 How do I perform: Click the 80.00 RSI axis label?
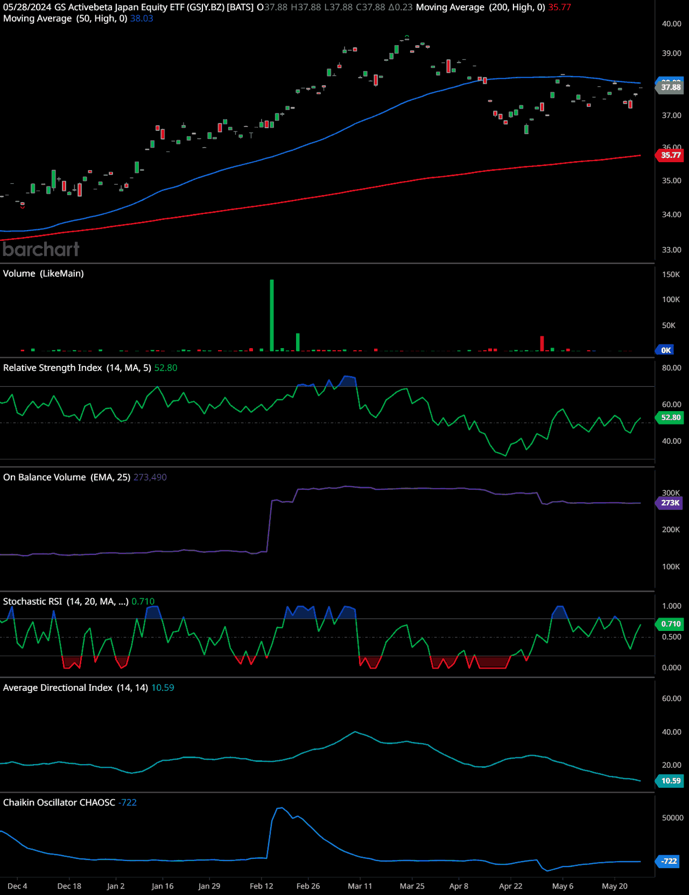(x=672, y=368)
